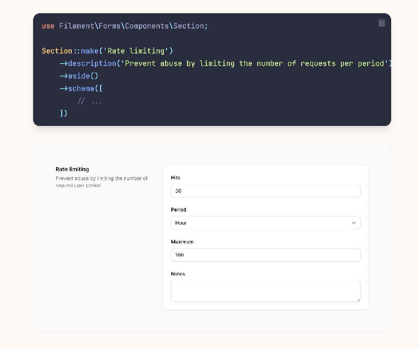Click the ->schema([ code line
Viewport: 419px width, 348px height.
pos(81,88)
